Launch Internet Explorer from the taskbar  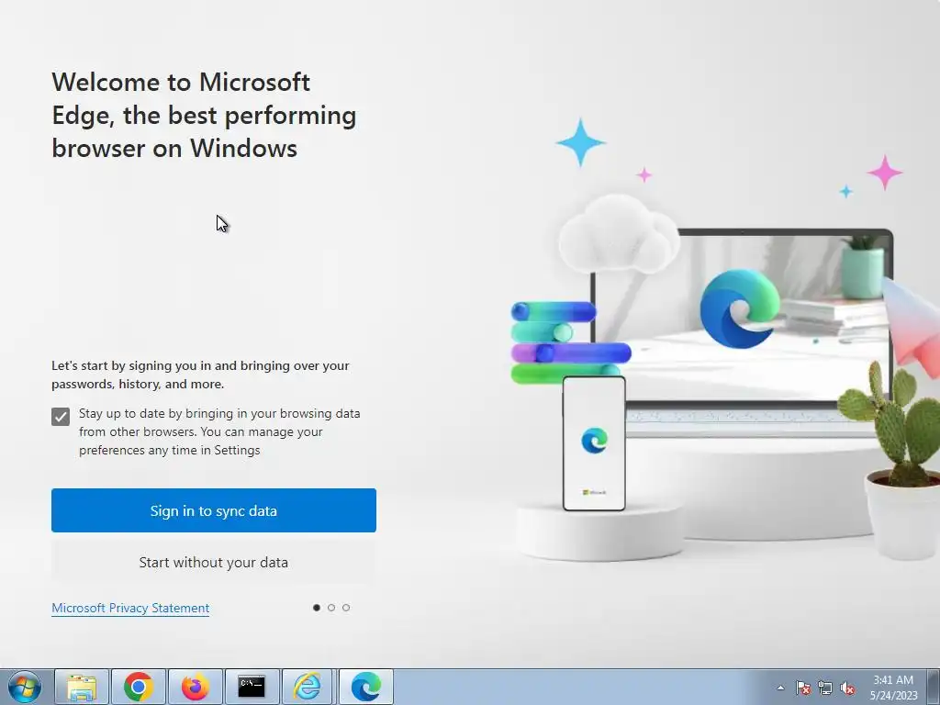click(307, 687)
